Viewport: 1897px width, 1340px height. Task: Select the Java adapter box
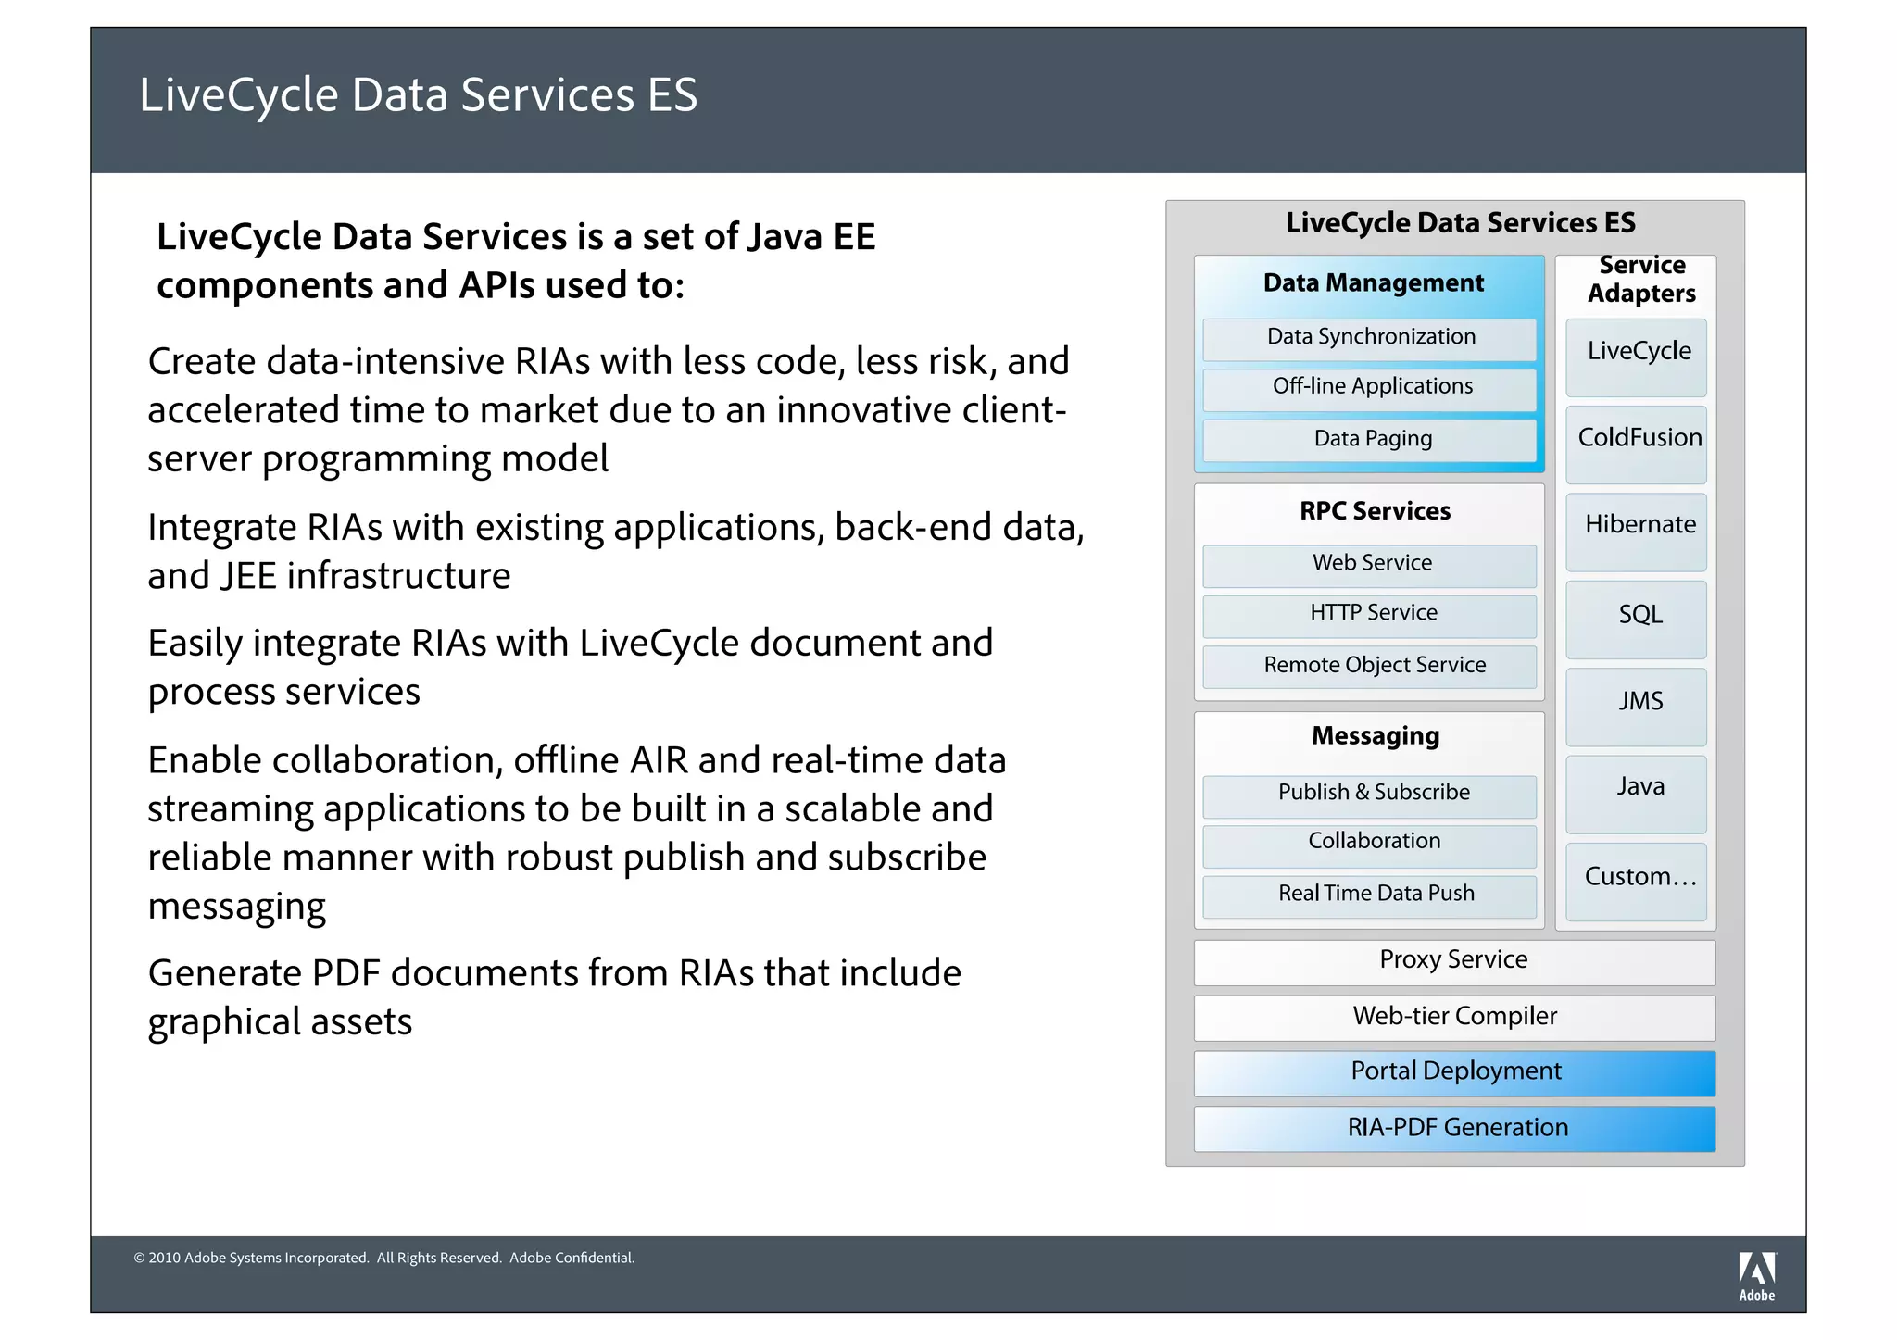tap(1636, 793)
